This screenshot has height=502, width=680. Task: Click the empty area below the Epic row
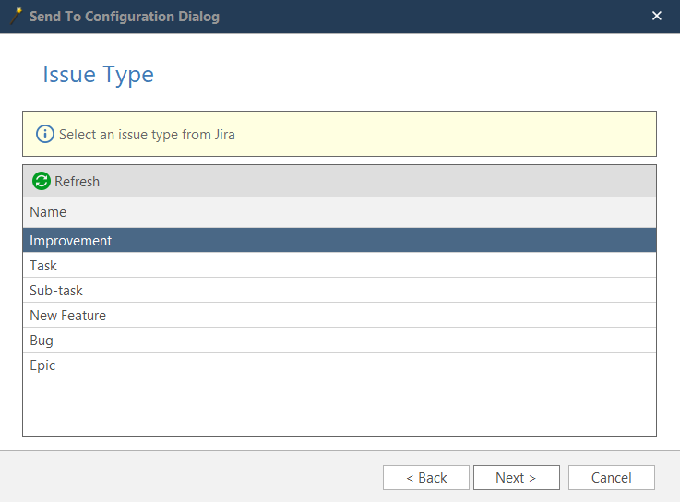339,406
